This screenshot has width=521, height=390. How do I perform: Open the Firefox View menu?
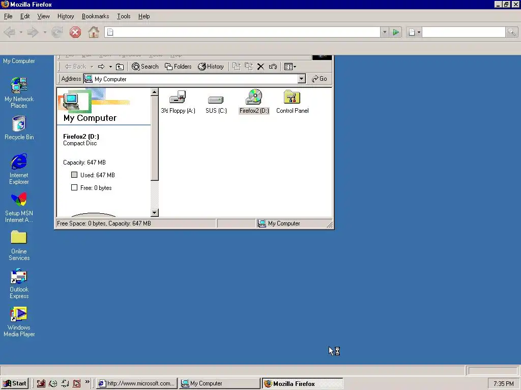[x=43, y=16]
